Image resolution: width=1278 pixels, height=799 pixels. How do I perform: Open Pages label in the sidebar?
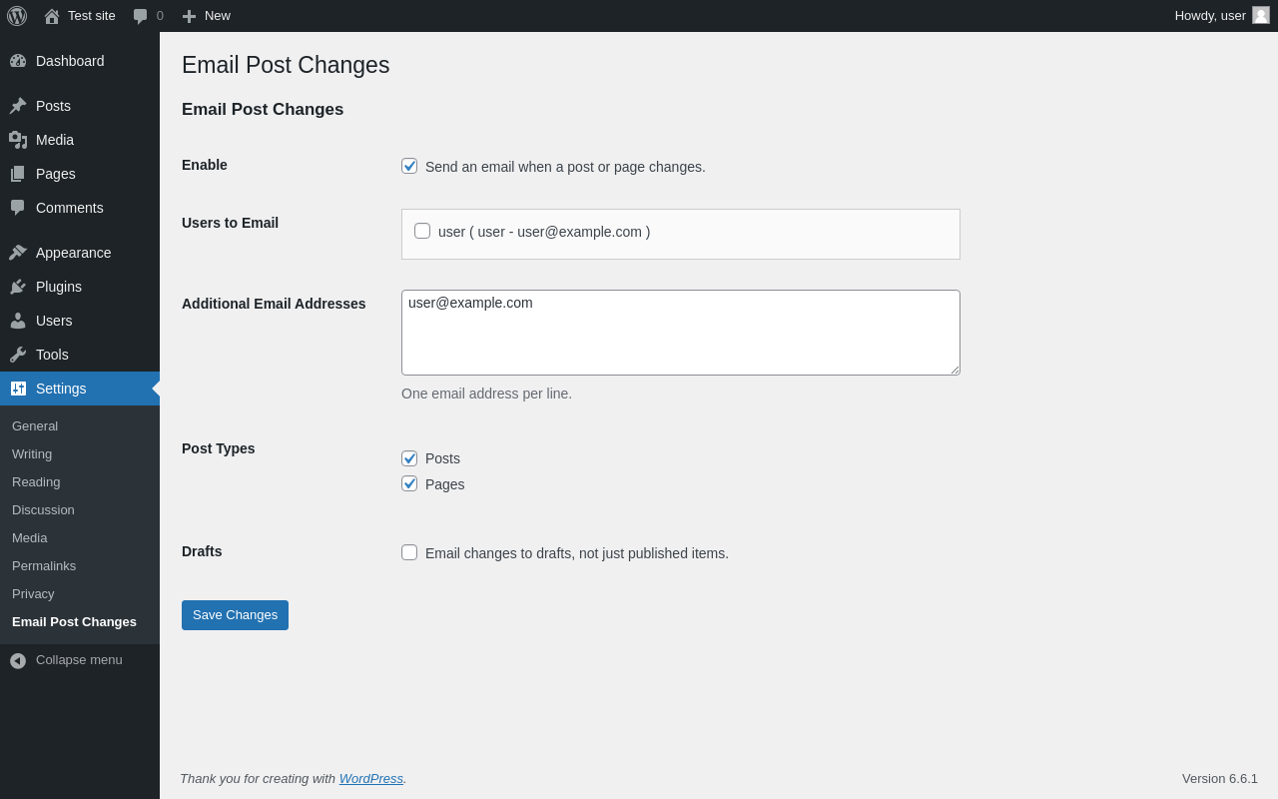coord(56,174)
